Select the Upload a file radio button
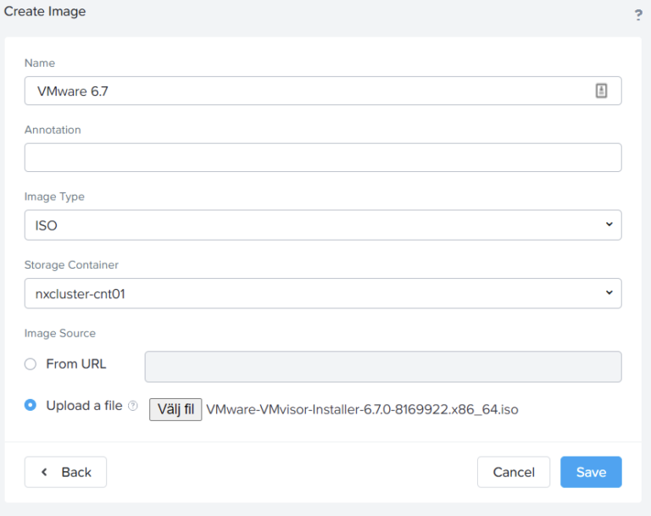Image resolution: width=651 pixels, height=516 pixels. click(x=31, y=405)
